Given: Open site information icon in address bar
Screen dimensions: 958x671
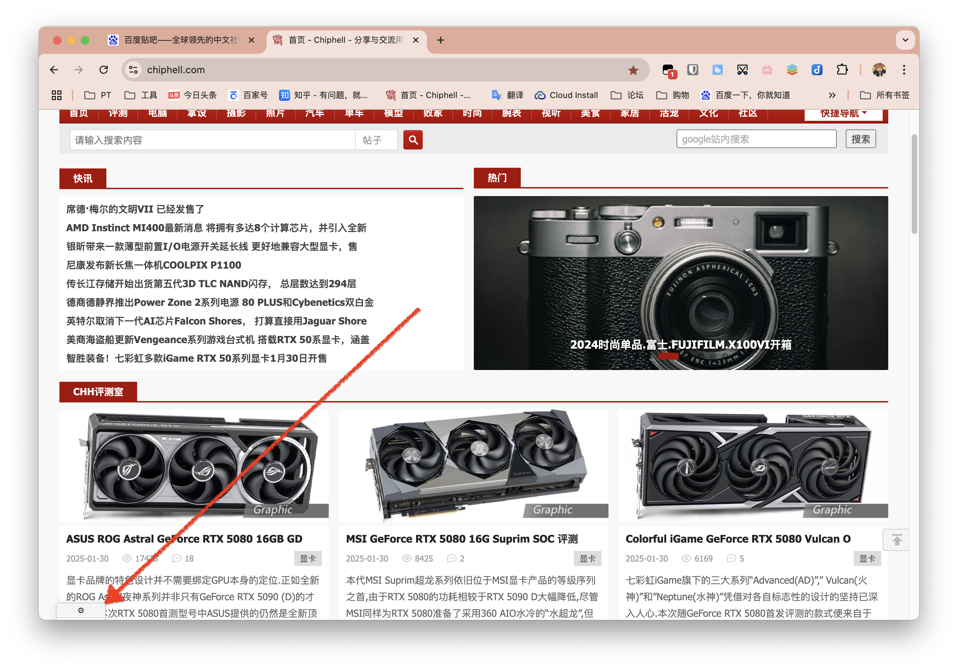Looking at the screenshot, I should point(134,70).
